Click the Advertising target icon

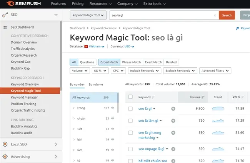point(5,156)
